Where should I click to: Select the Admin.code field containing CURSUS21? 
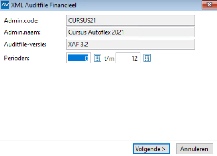130,20
